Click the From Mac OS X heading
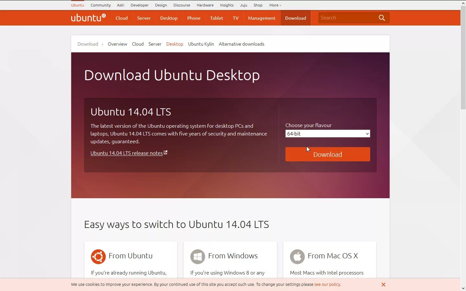The height and width of the screenshot is (291, 466). tap(333, 256)
